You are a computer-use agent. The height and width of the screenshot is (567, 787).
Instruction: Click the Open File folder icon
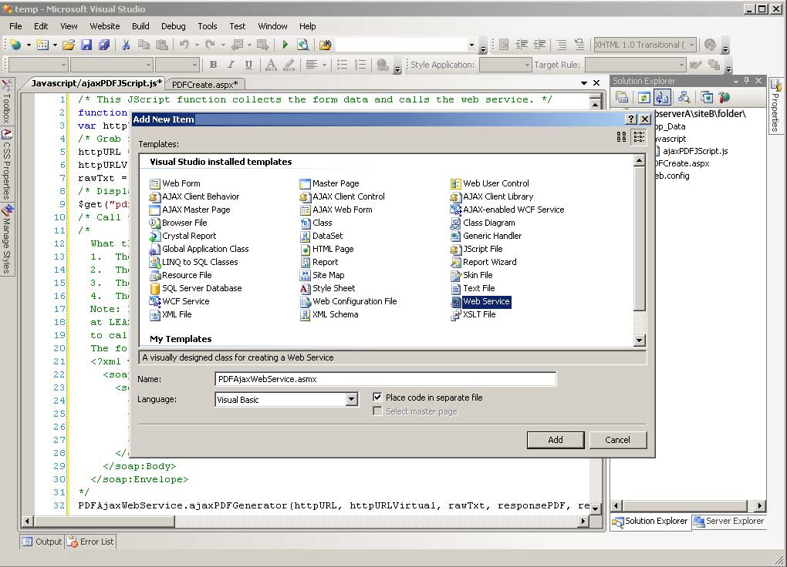[68, 45]
